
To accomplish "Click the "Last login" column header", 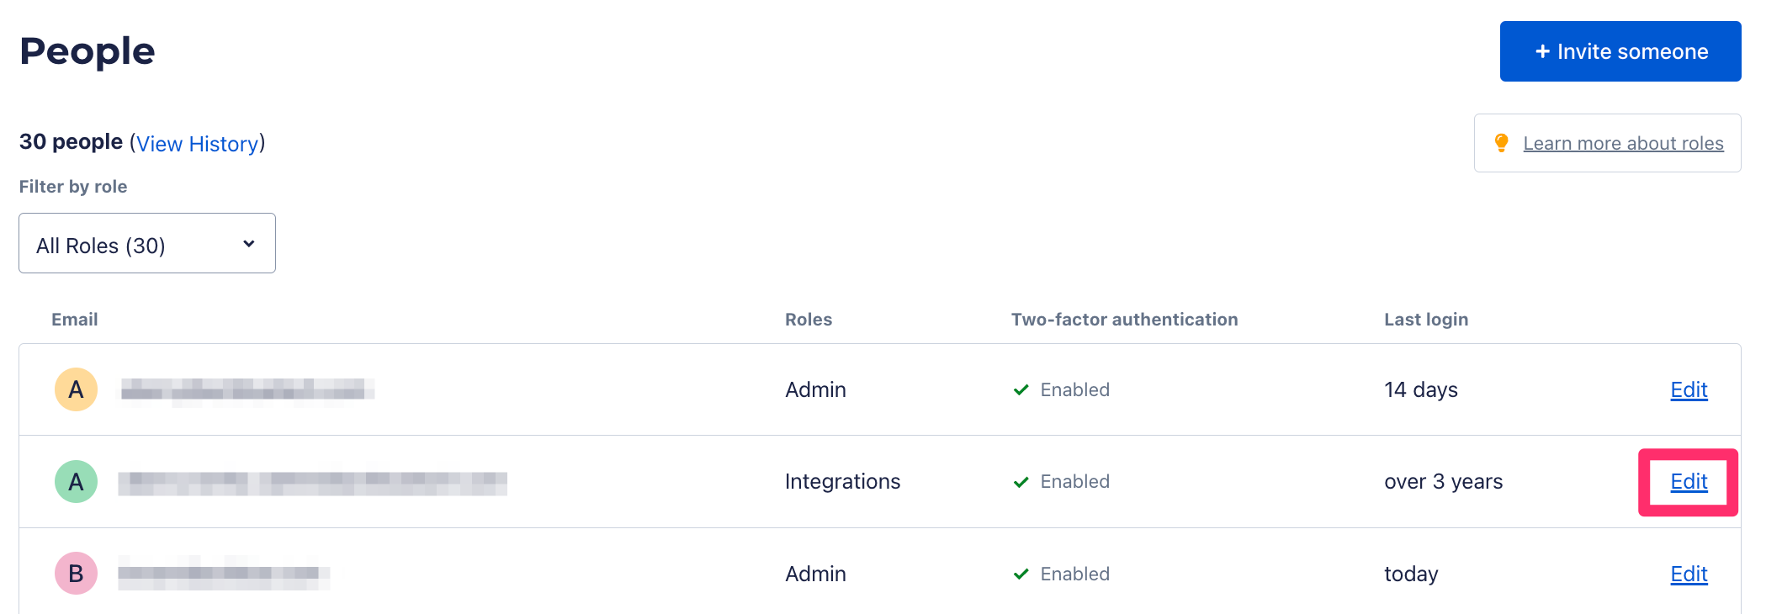I will 1426,320.
